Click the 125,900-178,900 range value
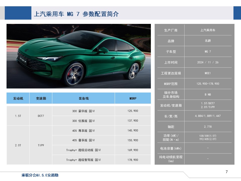 coord(208,84)
